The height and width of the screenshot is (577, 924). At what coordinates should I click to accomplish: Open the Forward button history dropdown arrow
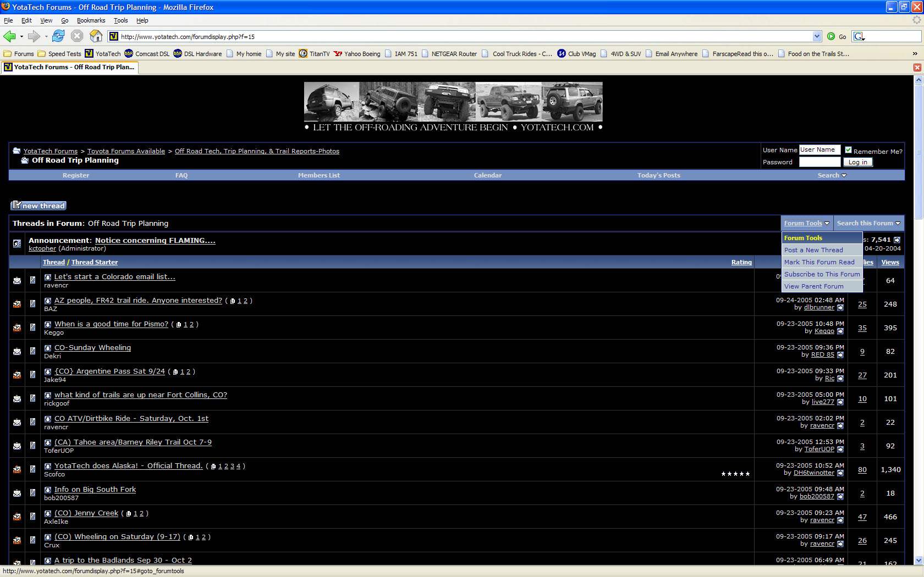(46, 37)
